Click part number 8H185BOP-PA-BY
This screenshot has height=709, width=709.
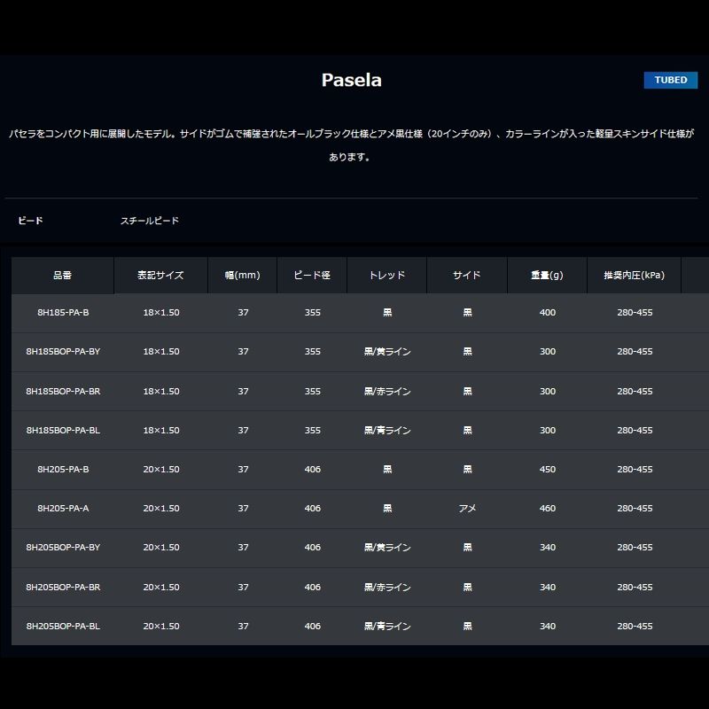pyautogui.click(x=63, y=351)
